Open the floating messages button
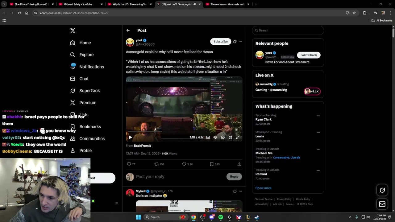The width and height of the screenshot is (395, 222). 382,204
